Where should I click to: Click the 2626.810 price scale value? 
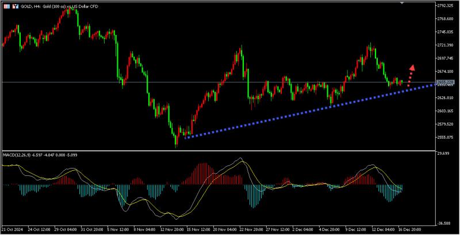pos(445,98)
